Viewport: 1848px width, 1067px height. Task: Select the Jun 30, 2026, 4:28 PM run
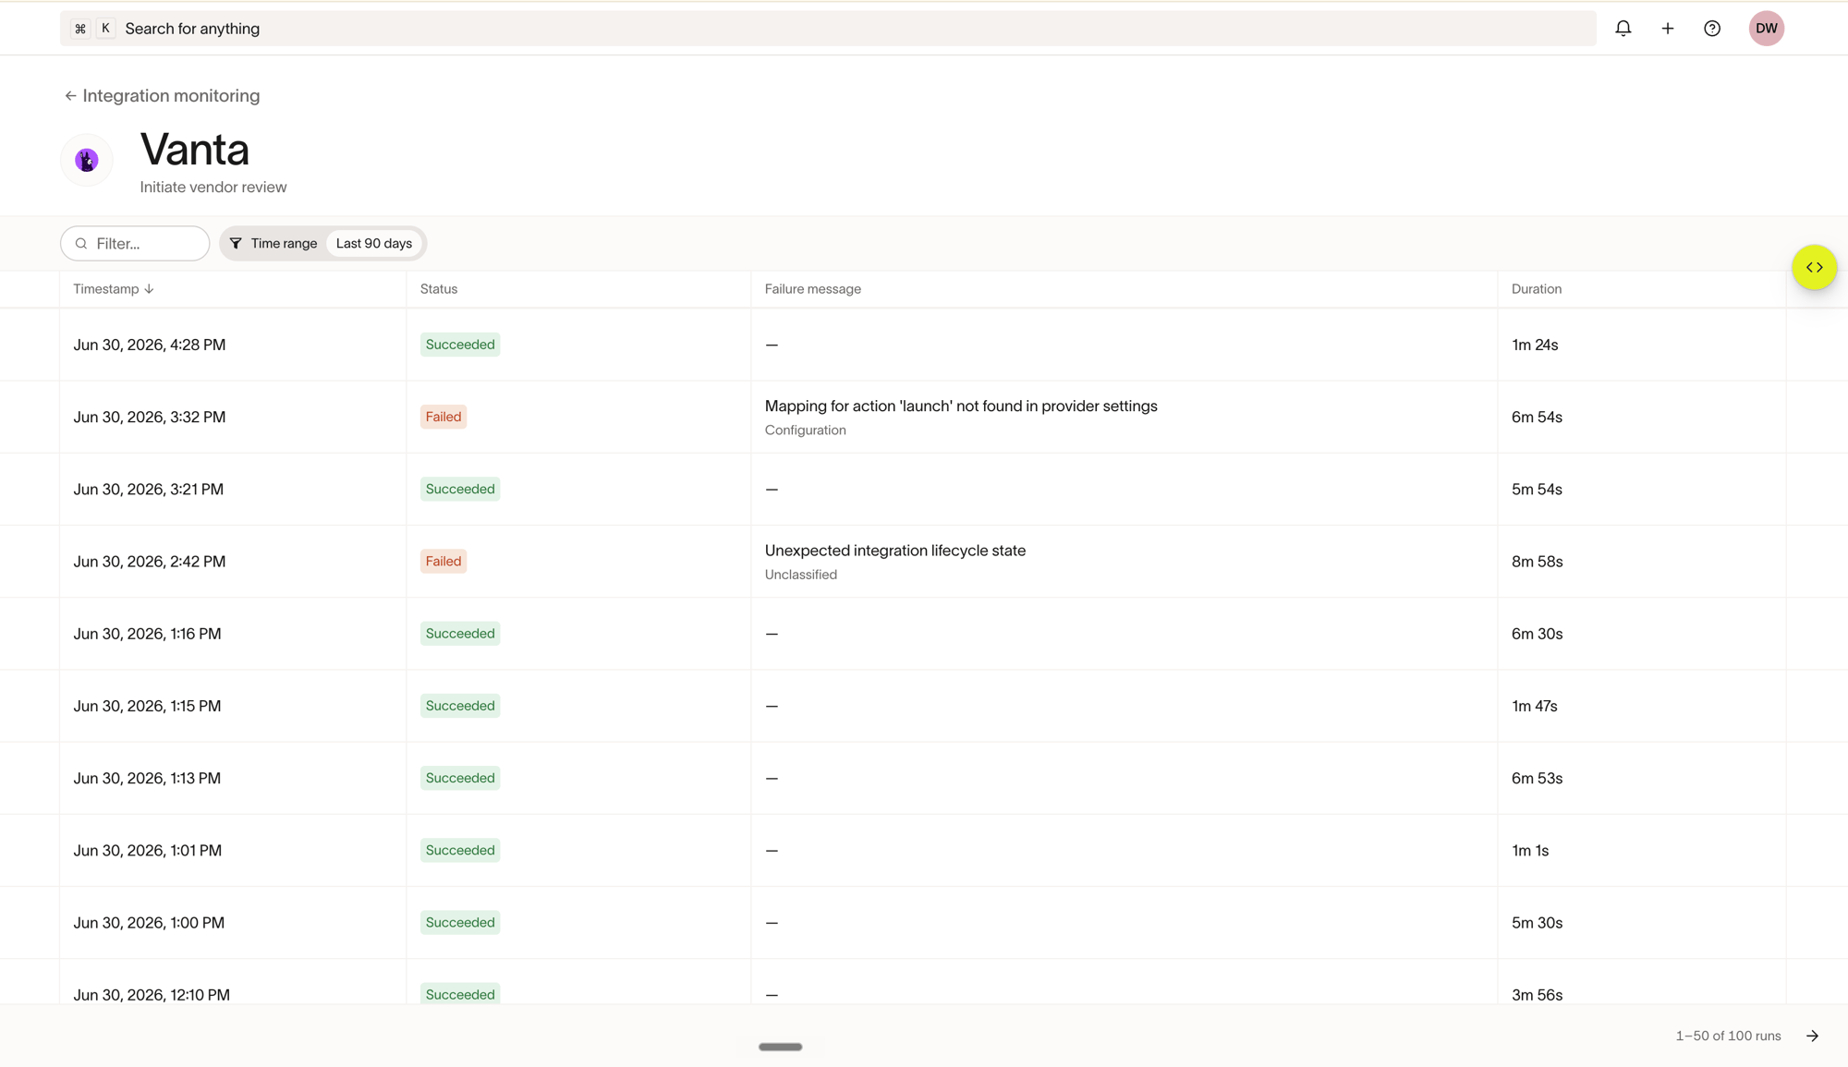click(924, 345)
